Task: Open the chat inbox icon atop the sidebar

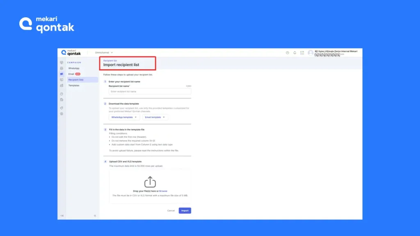Action: pyautogui.click(x=62, y=63)
